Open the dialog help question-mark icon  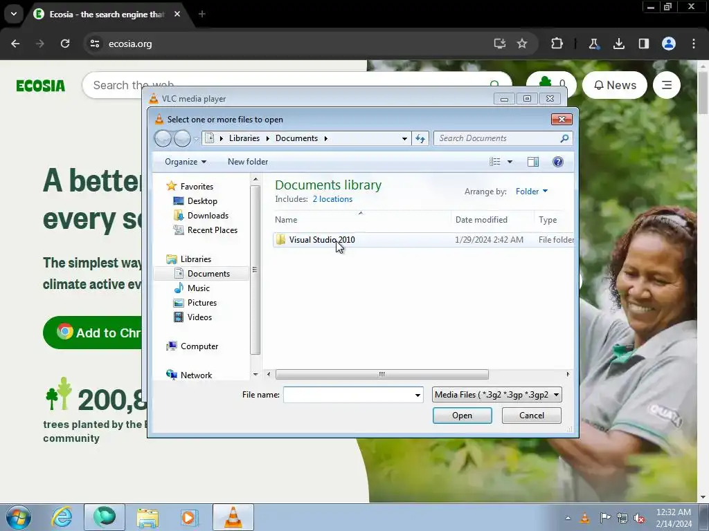pyautogui.click(x=558, y=162)
